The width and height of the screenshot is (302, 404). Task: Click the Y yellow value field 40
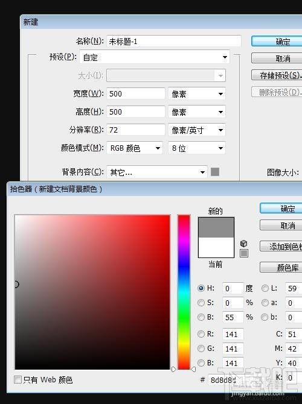(x=294, y=363)
